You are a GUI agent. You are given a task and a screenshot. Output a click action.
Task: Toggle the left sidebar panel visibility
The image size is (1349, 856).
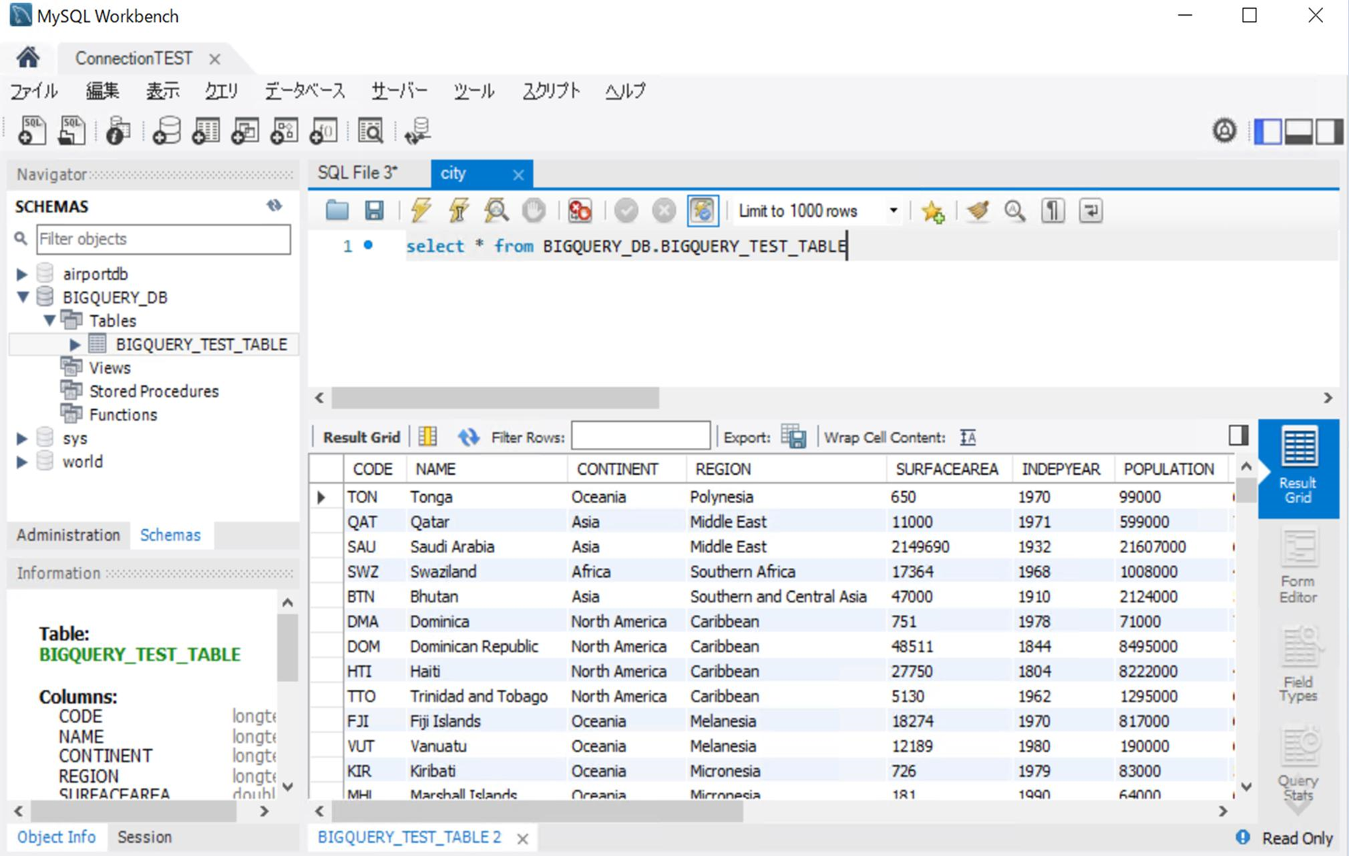point(1268,131)
